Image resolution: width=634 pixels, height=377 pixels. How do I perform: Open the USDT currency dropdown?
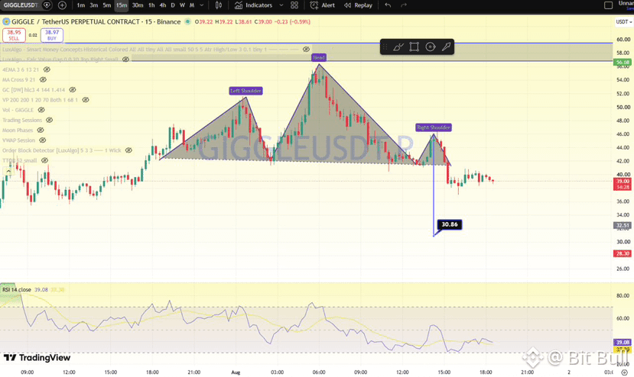(624, 22)
